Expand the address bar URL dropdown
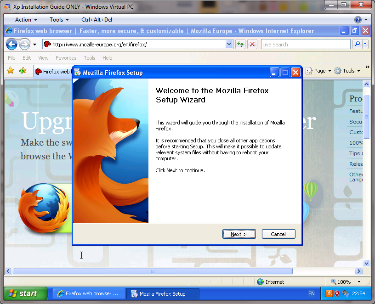Image resolution: width=375 pixels, height=304 pixels. click(x=229, y=44)
